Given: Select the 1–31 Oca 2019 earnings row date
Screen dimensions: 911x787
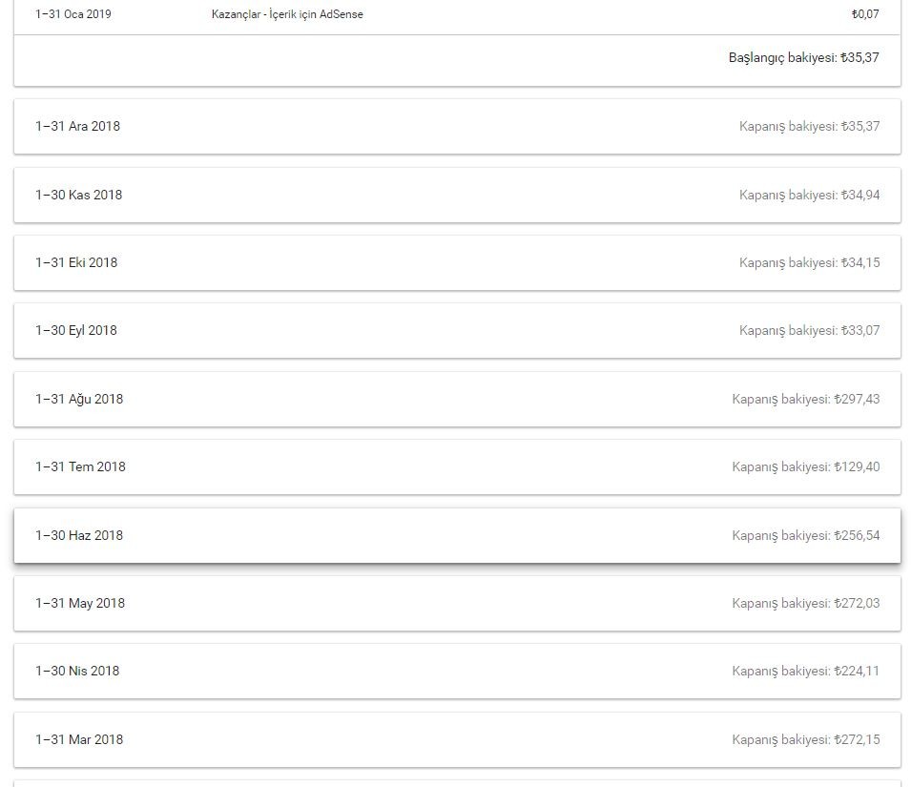Looking at the screenshot, I should pyautogui.click(x=73, y=14).
